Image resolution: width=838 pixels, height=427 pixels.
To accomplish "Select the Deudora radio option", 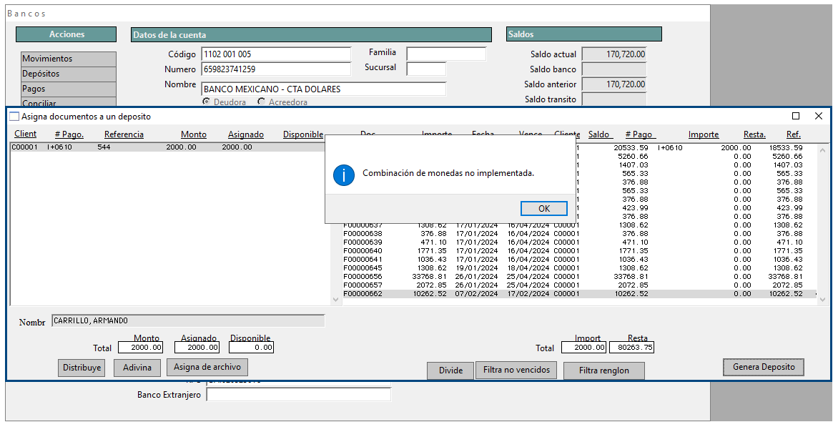I will (207, 102).
